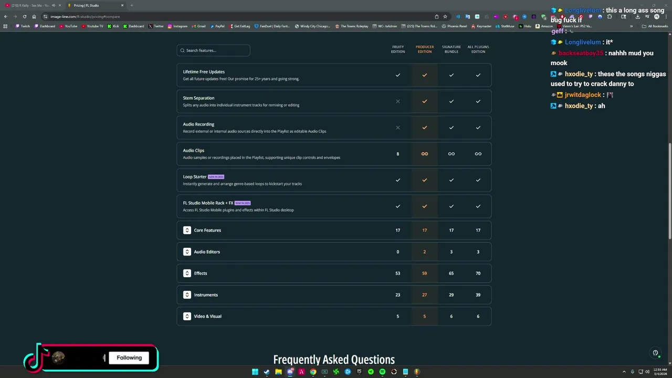Image resolution: width=672 pixels, height=378 pixels.
Task: Click the Stem Separation feature title
Action: tap(198, 98)
